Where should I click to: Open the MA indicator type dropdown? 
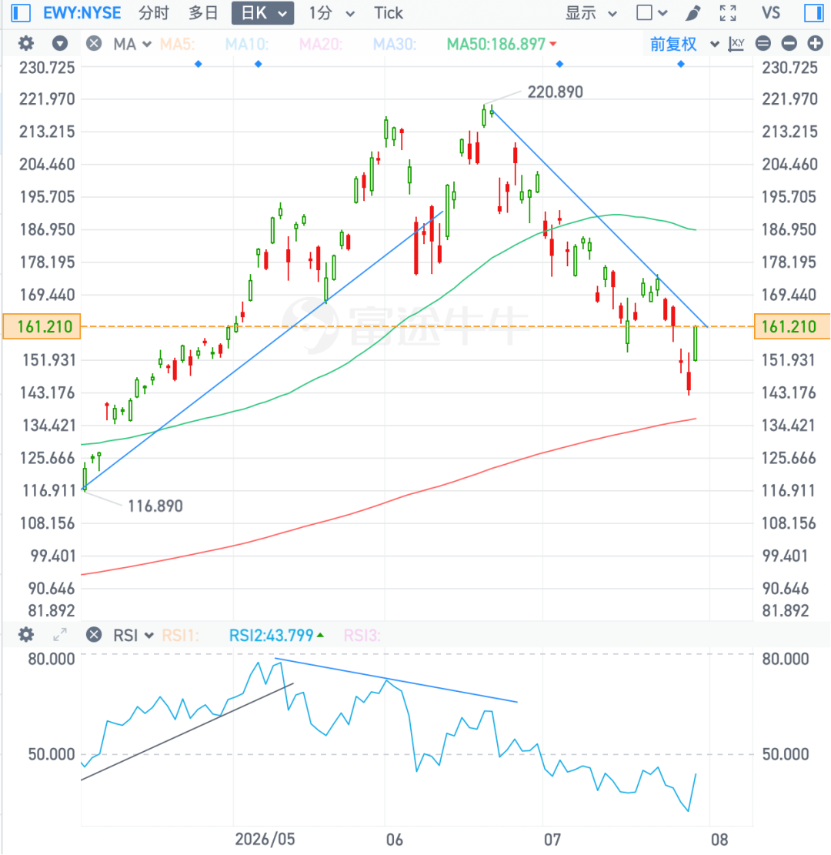pos(132,44)
